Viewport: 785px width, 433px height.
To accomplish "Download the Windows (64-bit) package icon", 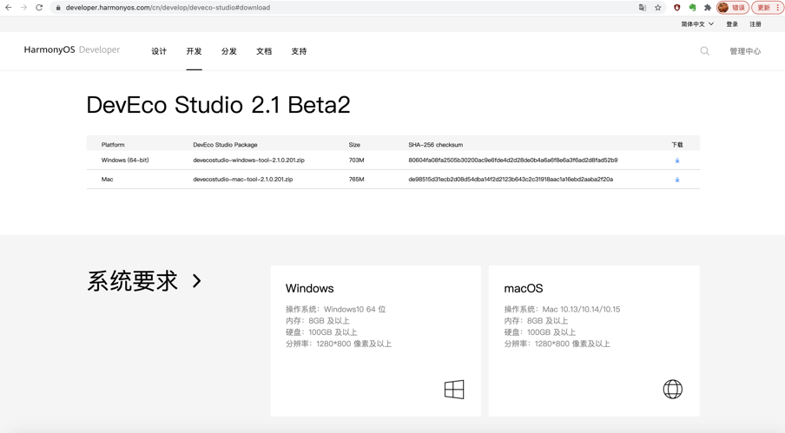I will pos(676,161).
